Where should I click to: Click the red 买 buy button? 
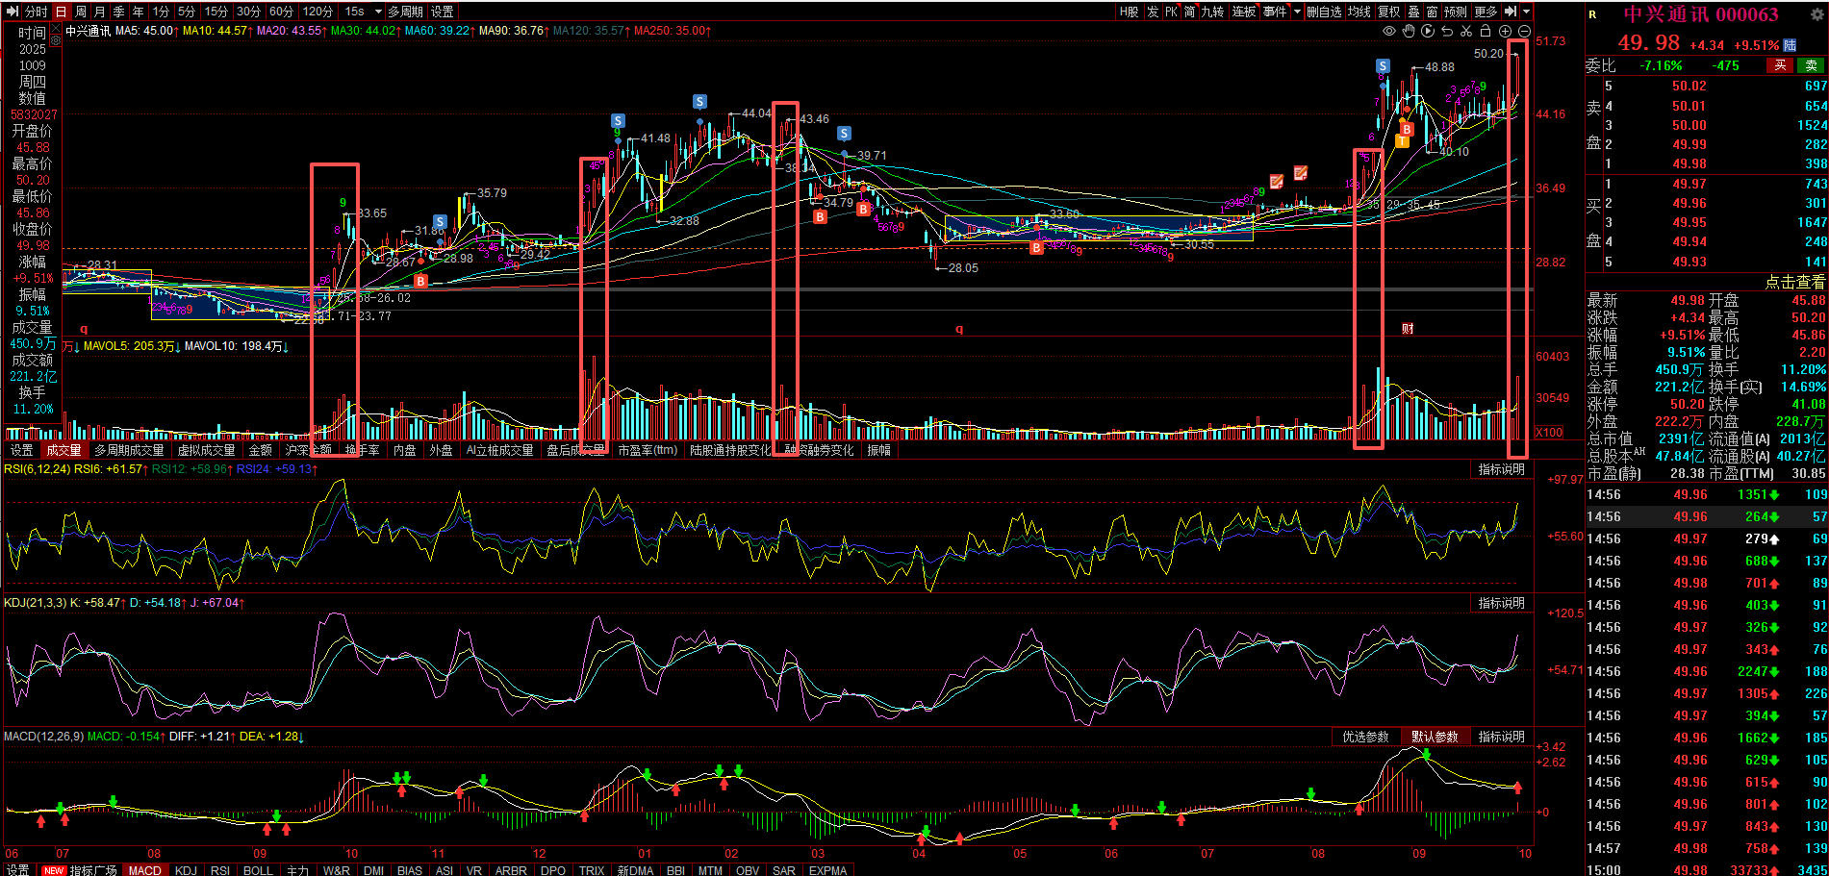1780,65
